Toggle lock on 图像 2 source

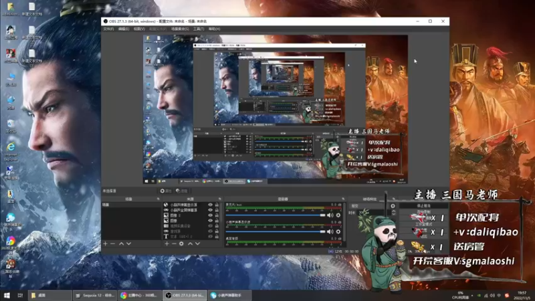point(217,215)
